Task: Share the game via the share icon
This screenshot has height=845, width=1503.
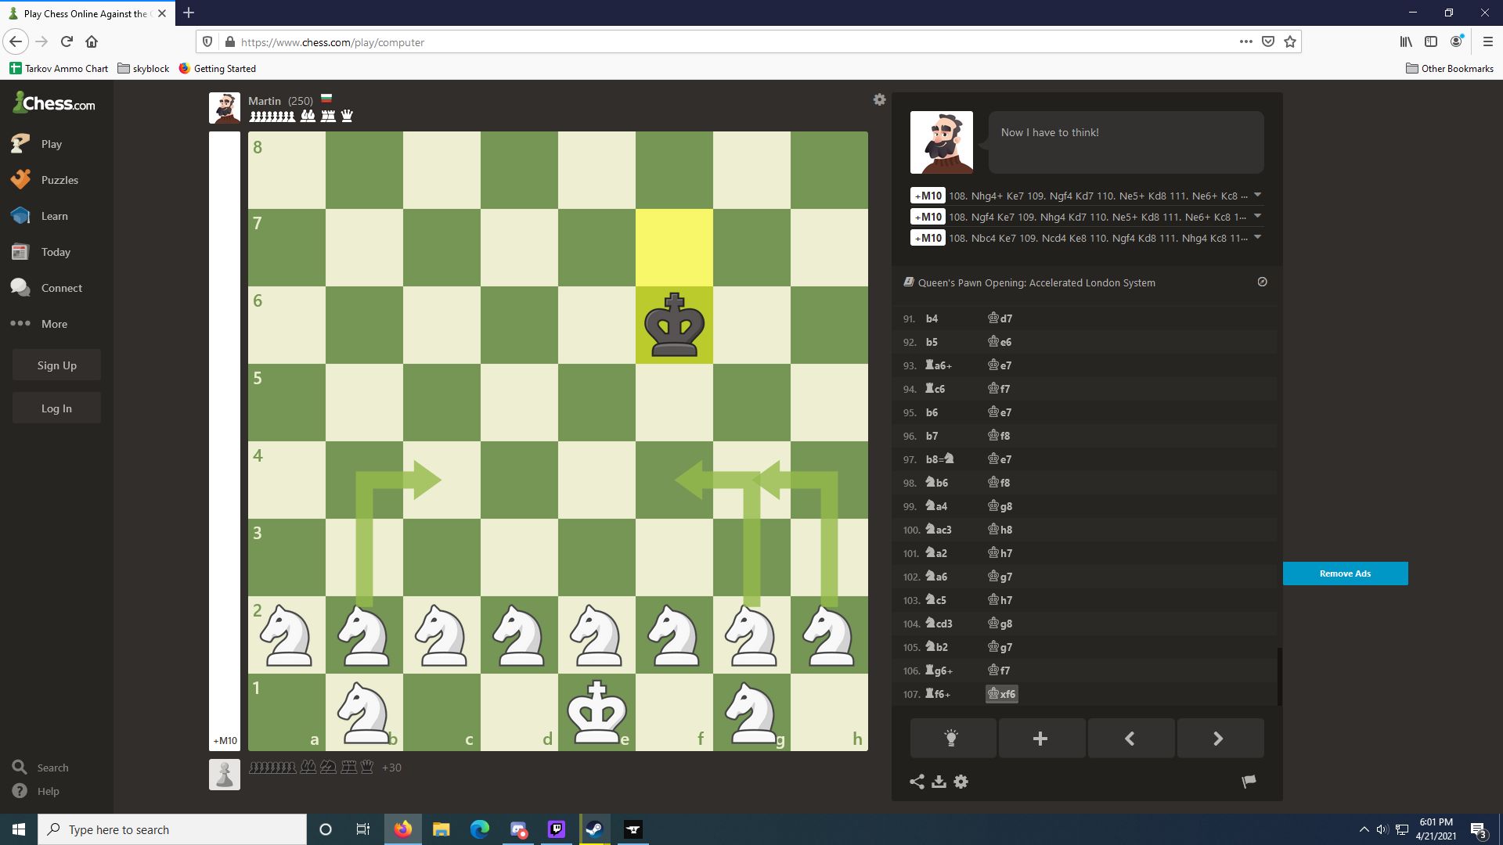Action: (x=917, y=782)
